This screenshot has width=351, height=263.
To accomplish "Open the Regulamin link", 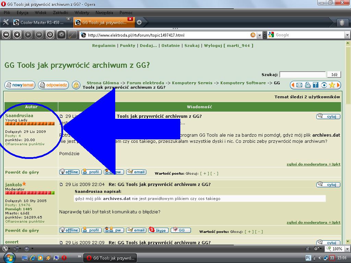I will [104, 46].
